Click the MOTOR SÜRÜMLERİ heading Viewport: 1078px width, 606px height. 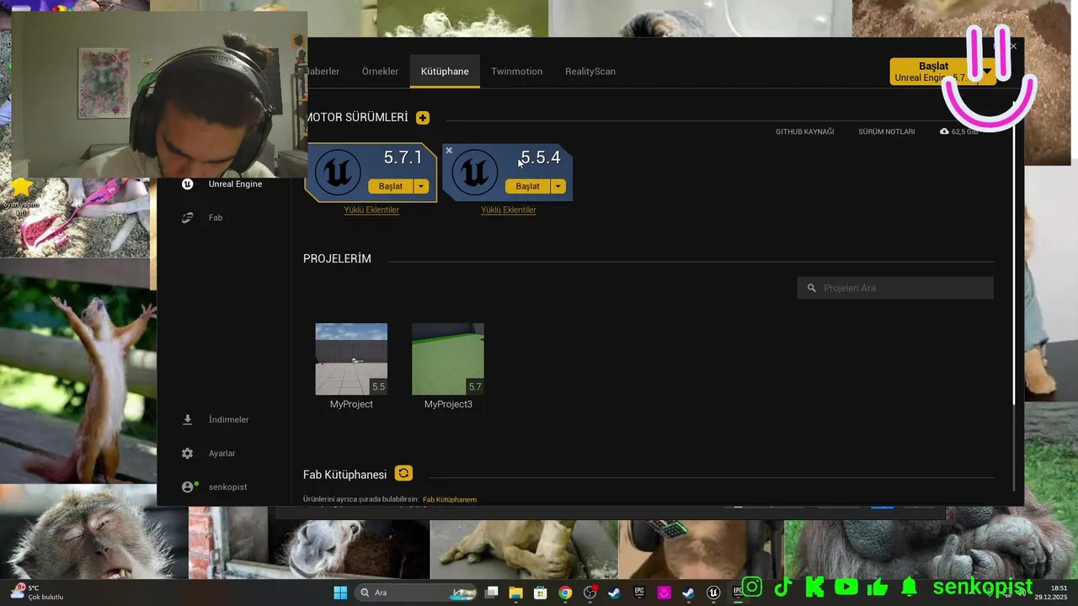357,118
